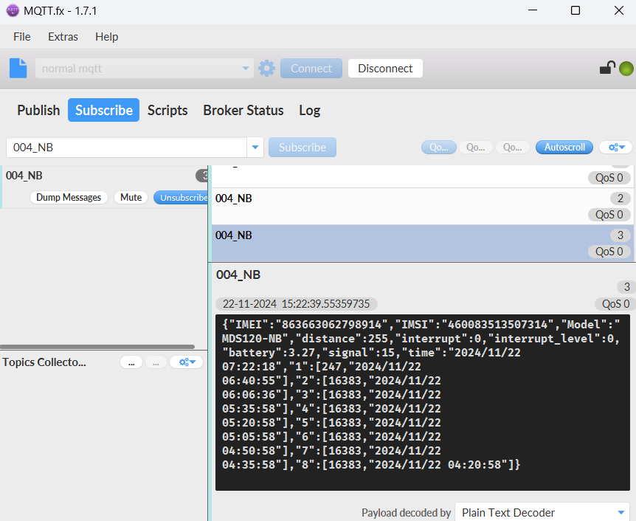The image size is (636, 521).
Task: Switch to the Log tab
Action: pyautogui.click(x=309, y=110)
